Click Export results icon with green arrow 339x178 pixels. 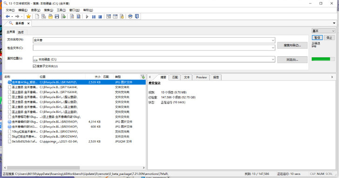[x=63, y=16]
